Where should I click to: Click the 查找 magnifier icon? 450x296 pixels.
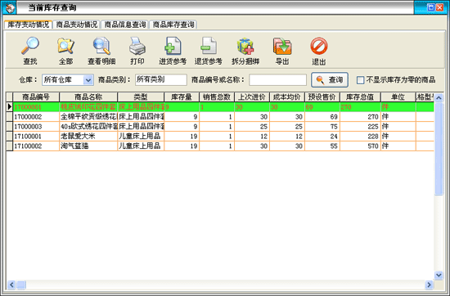tap(30, 46)
